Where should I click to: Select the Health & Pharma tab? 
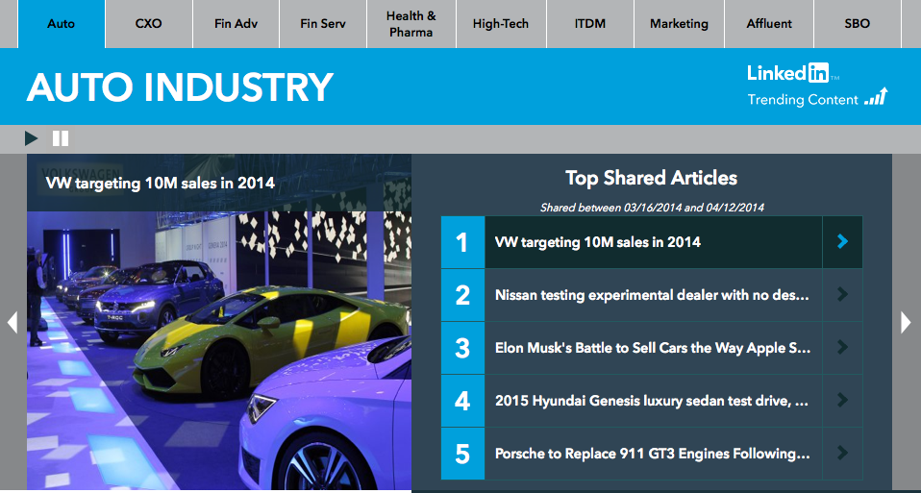411,24
